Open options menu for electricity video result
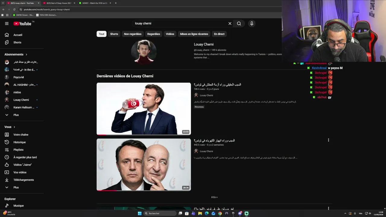The image size is (386, 217). click(328, 140)
